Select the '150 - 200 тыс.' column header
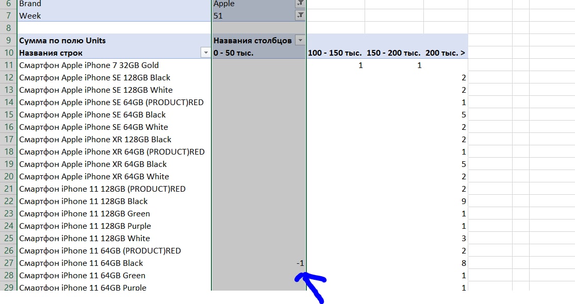 coord(394,53)
